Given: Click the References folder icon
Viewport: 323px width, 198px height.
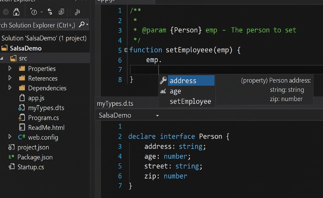Looking at the screenshot, I should coord(22,78).
